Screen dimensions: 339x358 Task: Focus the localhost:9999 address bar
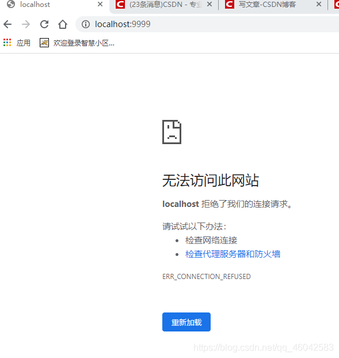click(x=207, y=24)
